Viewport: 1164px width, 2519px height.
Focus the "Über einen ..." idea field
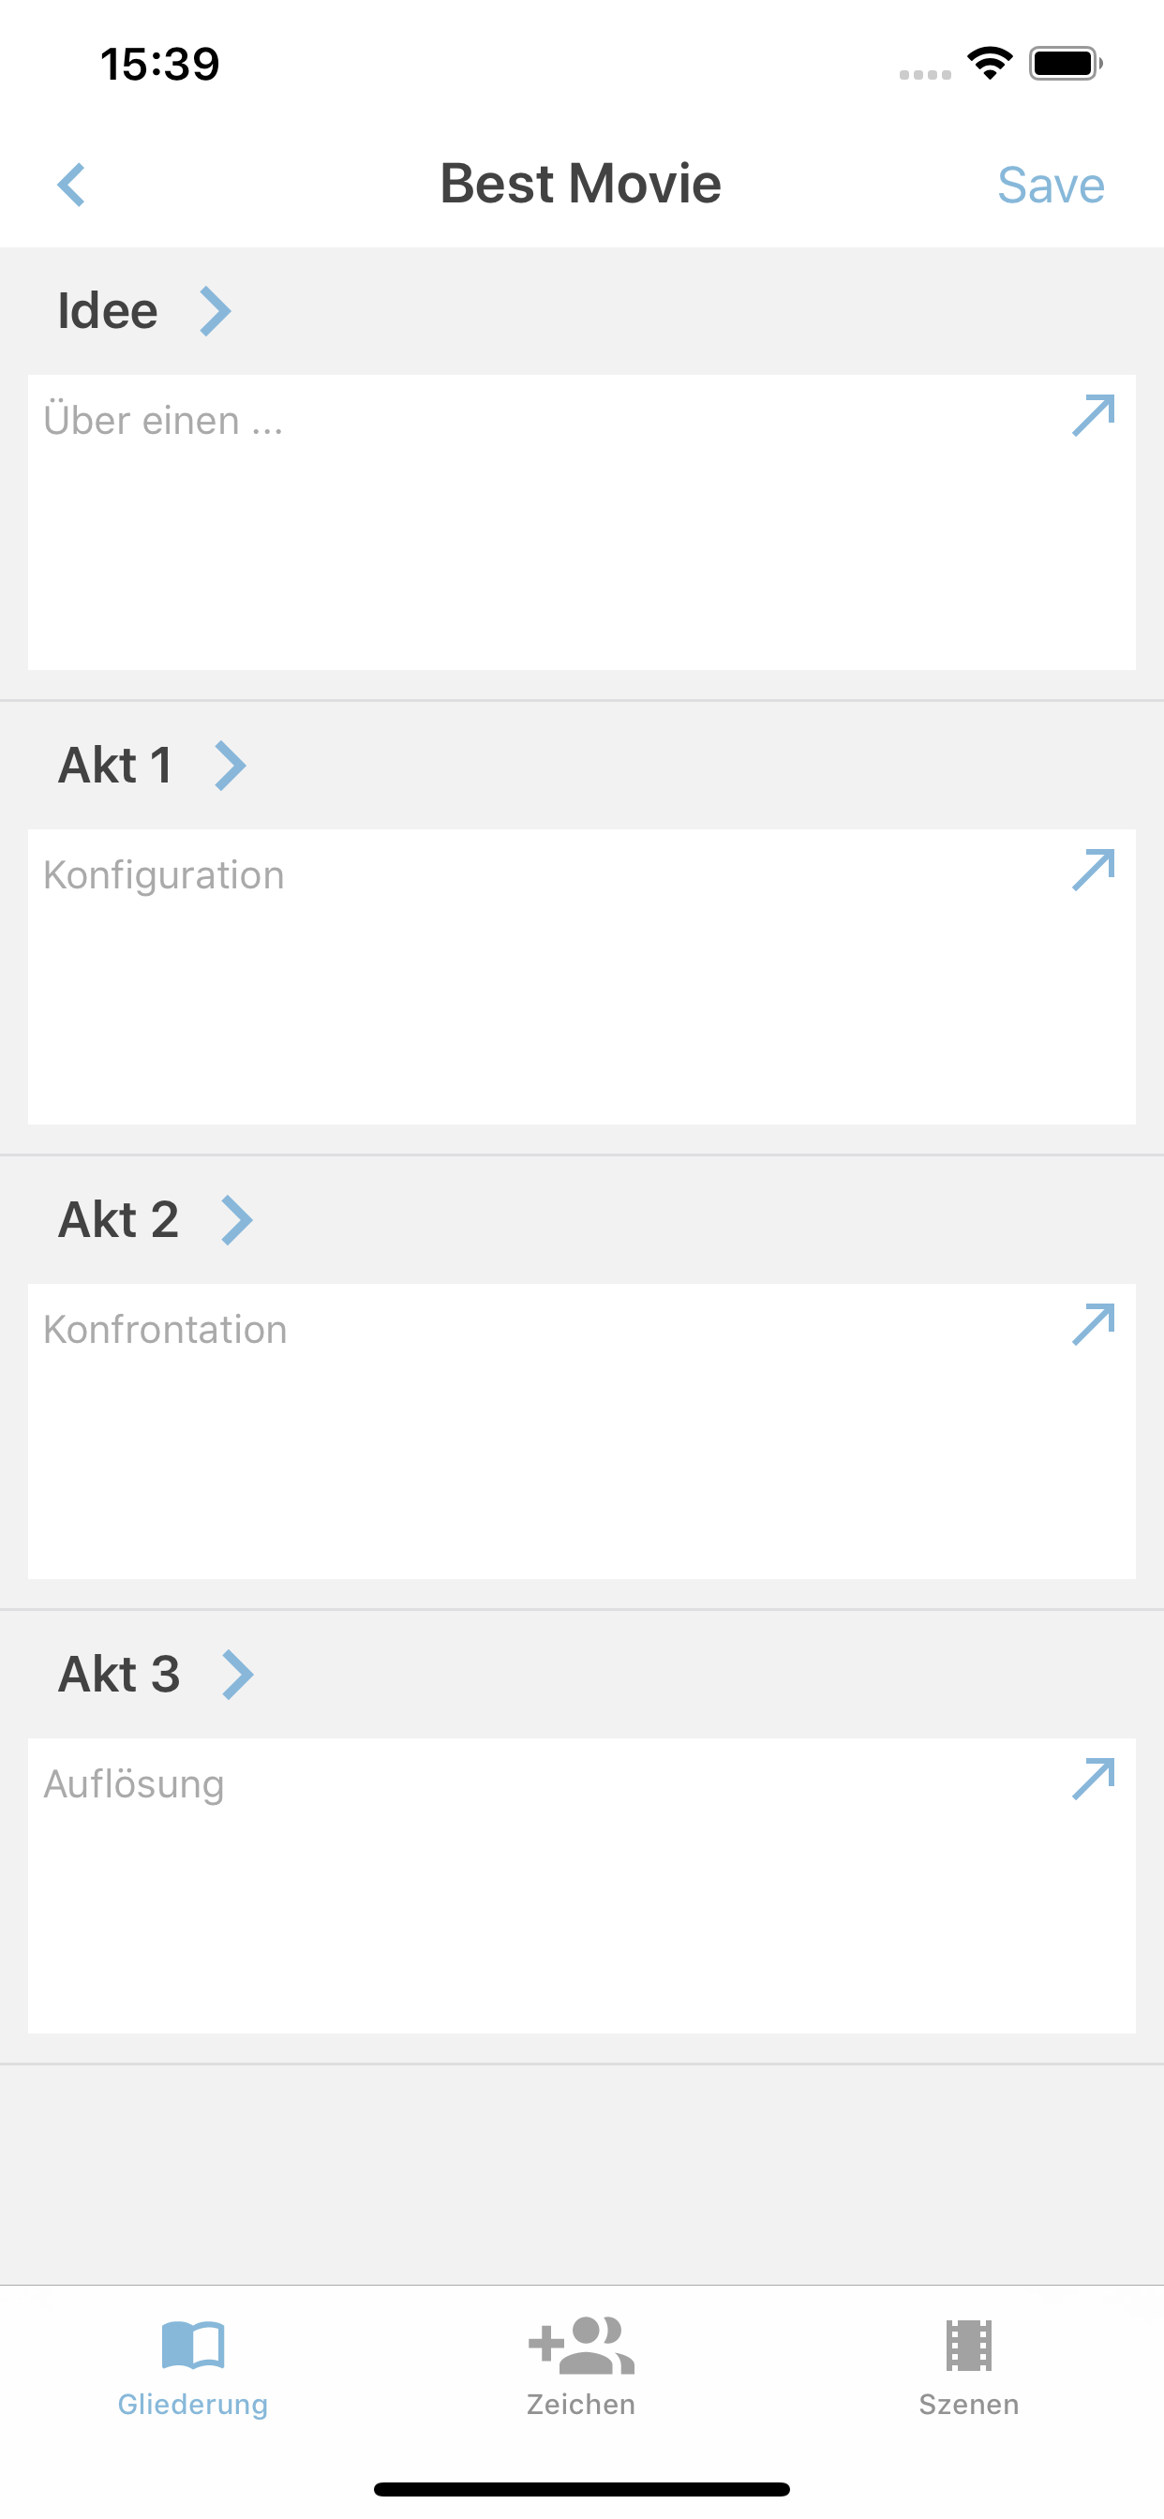(547, 528)
